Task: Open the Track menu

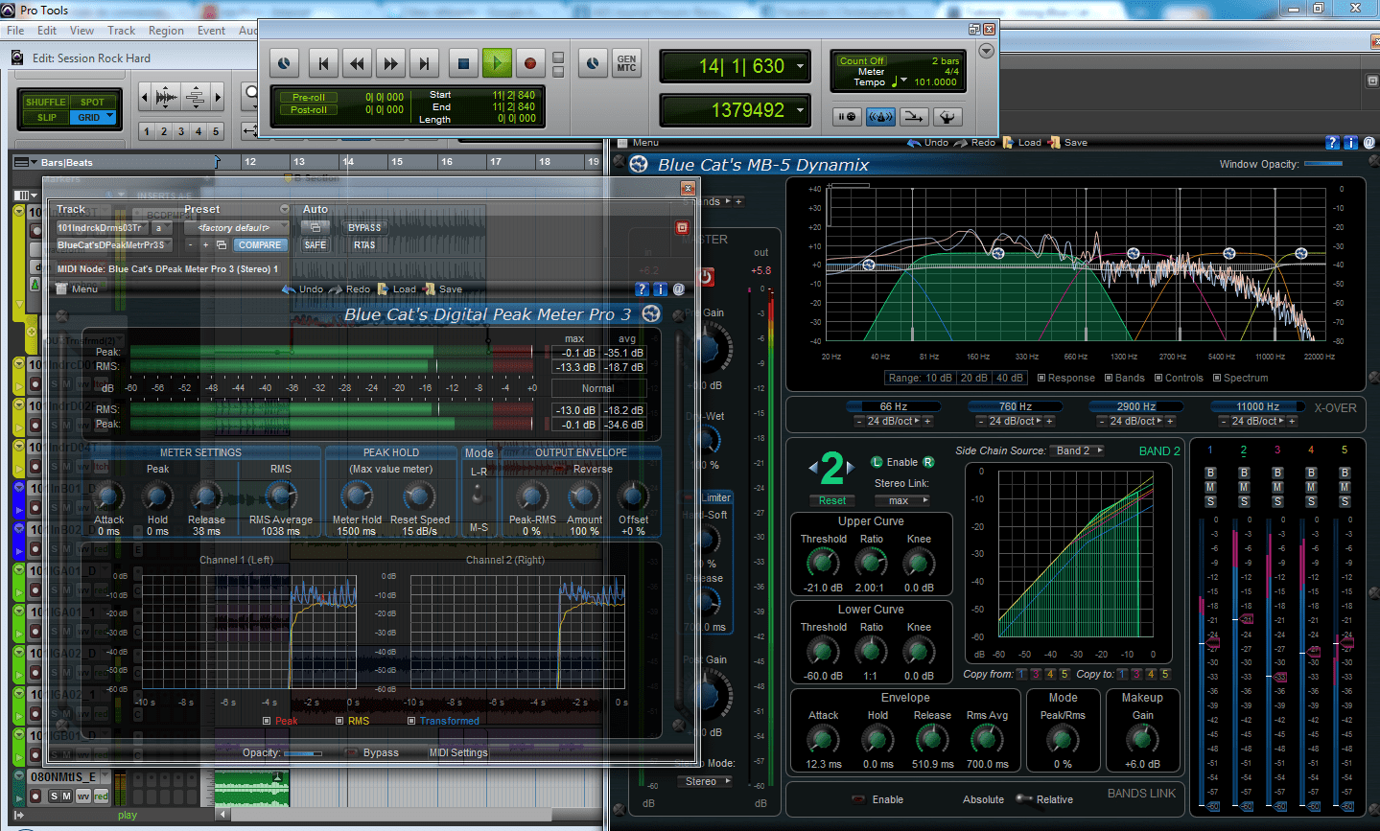Action: coord(121,31)
